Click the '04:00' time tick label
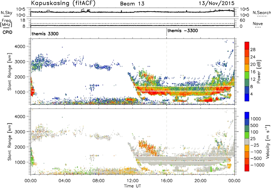Viewport: 271px width, 188px height. (64, 181)
